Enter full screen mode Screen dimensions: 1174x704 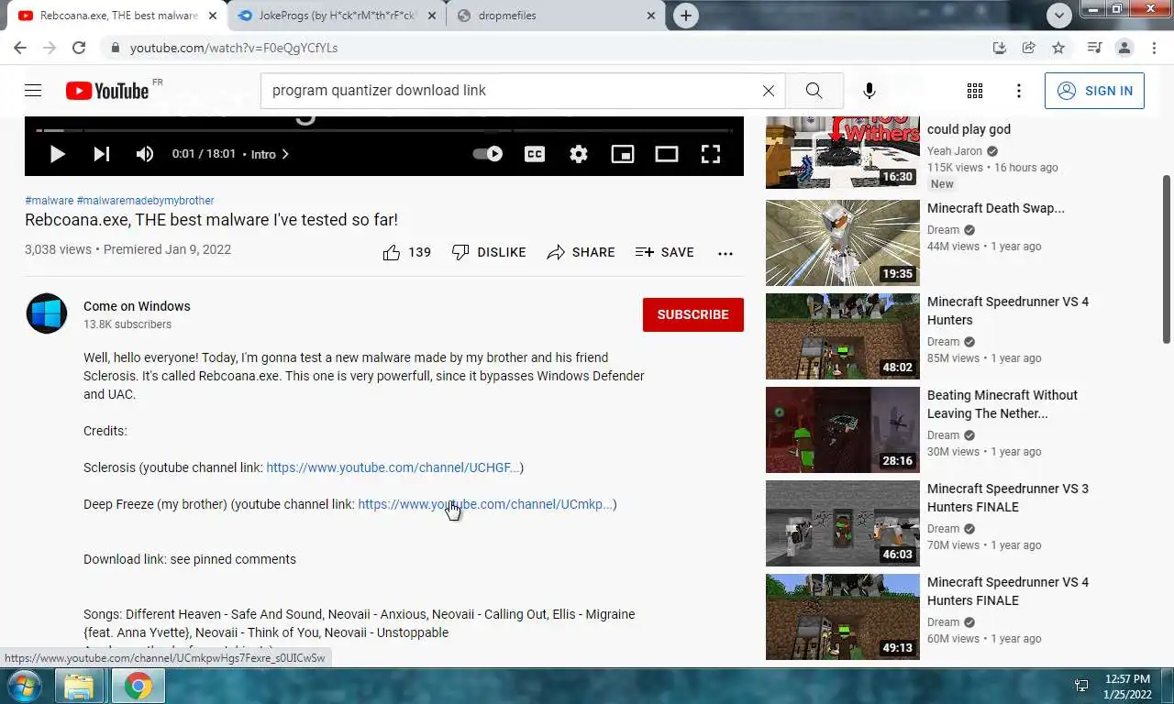click(711, 154)
